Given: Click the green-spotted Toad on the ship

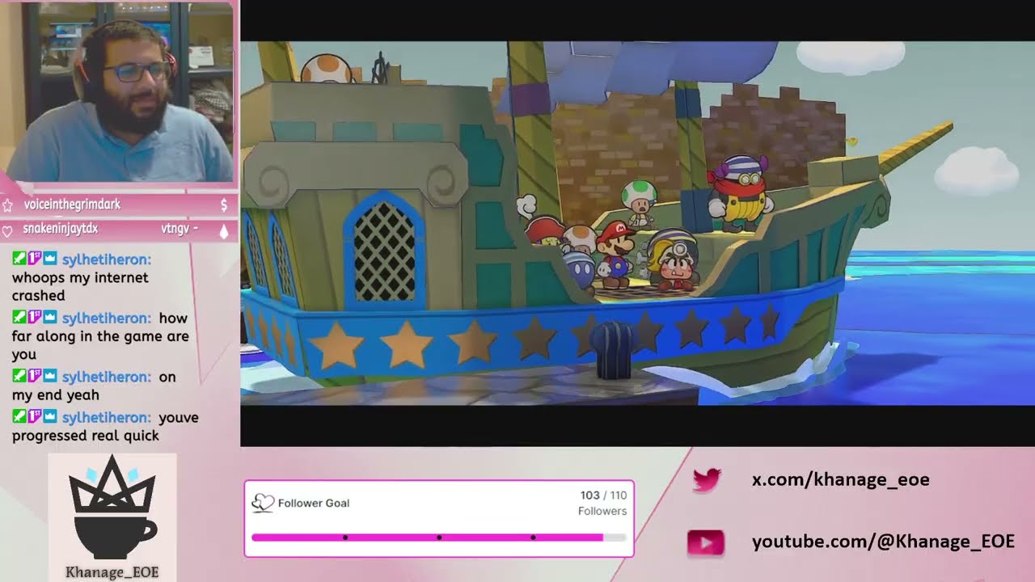Looking at the screenshot, I should pyautogui.click(x=639, y=203).
